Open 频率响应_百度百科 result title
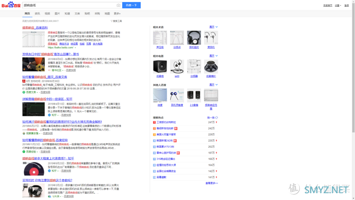355x200 pixels. click(35, 28)
